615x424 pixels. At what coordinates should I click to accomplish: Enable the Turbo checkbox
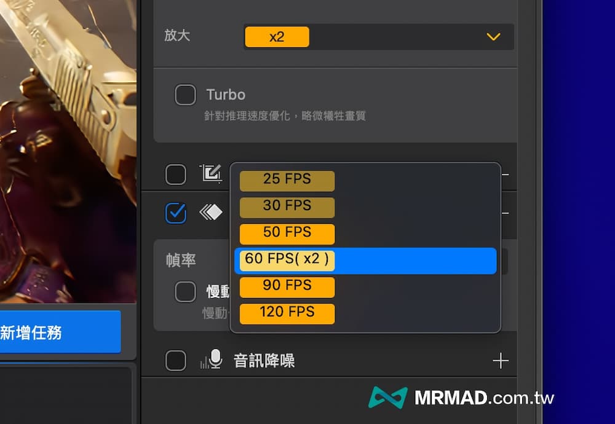[185, 95]
